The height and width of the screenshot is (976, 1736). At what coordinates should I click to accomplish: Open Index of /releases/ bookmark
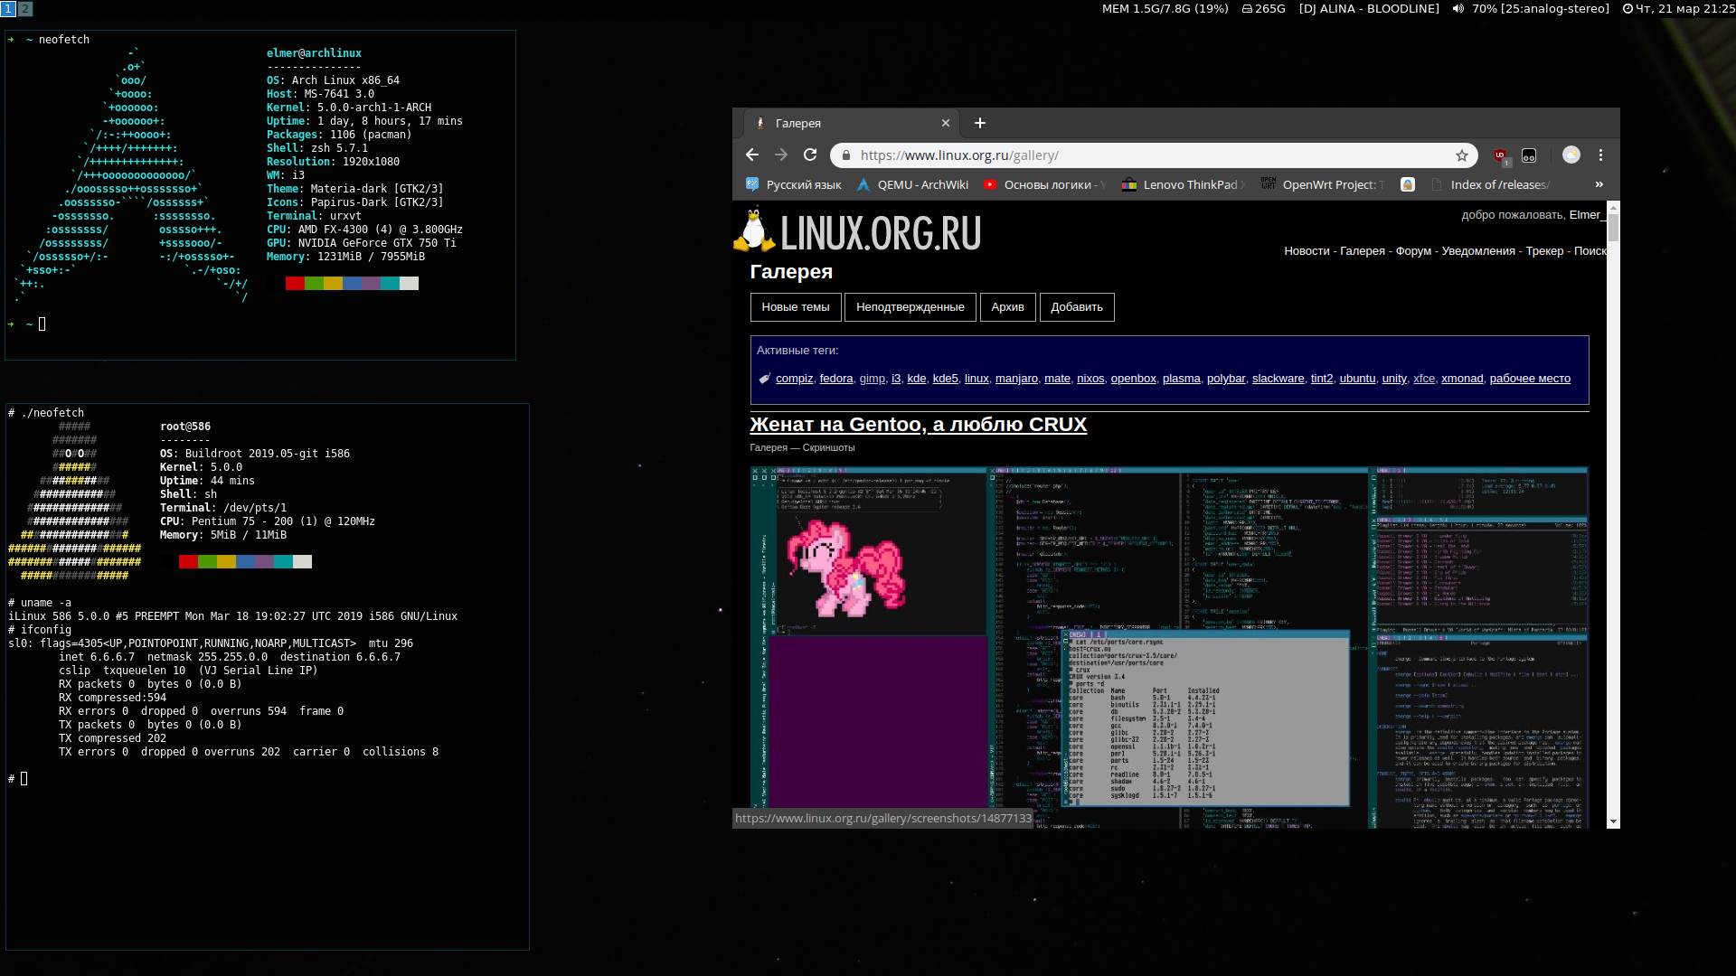point(1491,184)
